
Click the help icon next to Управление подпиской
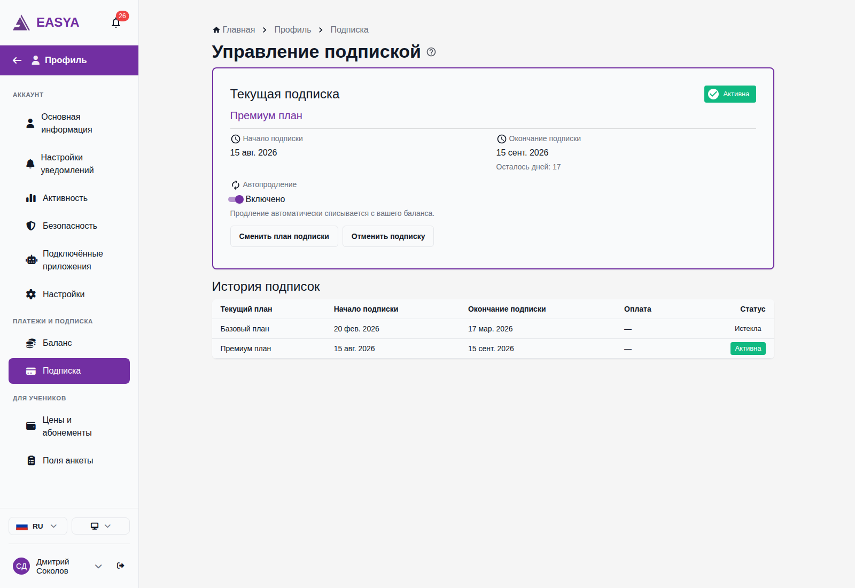431,52
